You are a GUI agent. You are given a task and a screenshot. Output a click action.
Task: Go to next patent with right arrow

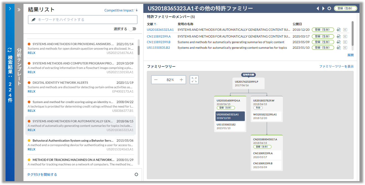pos(323,8)
